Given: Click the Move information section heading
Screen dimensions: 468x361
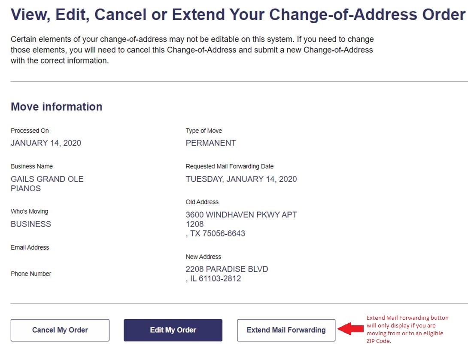Looking at the screenshot, I should 57,107.
